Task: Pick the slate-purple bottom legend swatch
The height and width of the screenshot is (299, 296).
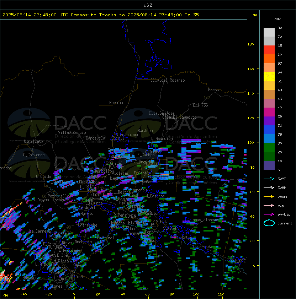Action: [x=269, y=165]
